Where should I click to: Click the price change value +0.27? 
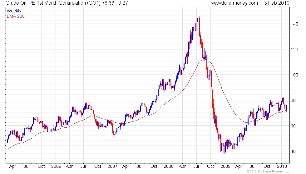[x=122, y=3]
